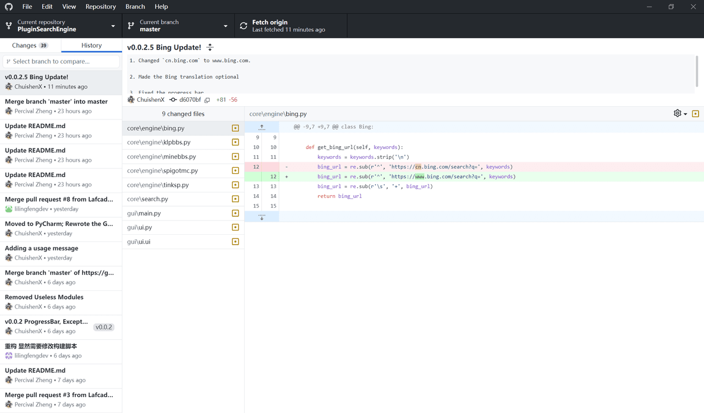Click the commit description scrollbar
704x413 pixels.
coord(697,71)
